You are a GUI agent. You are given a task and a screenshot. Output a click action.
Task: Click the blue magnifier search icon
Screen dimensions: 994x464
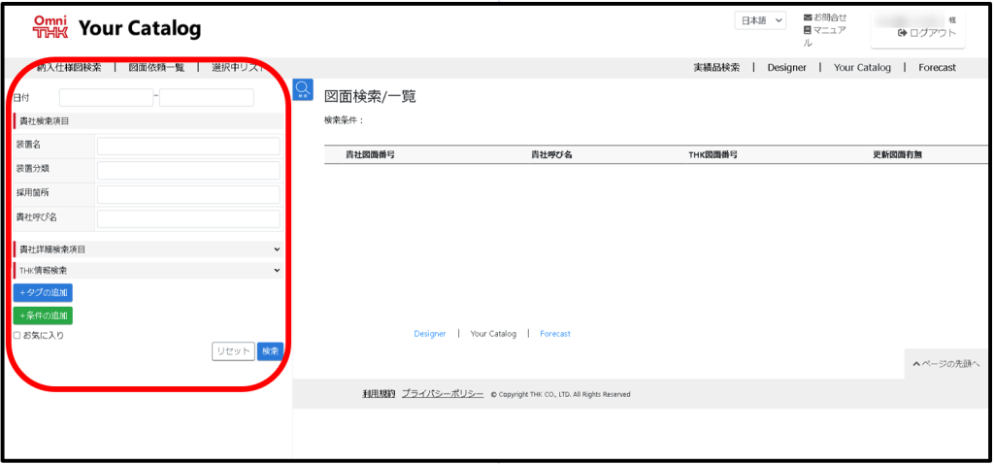coord(303,89)
